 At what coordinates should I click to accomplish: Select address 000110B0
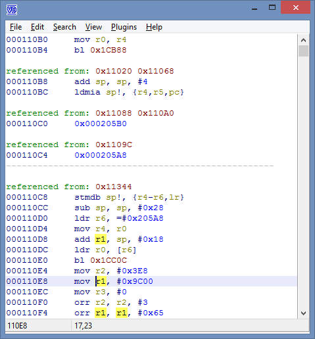(x=27, y=39)
